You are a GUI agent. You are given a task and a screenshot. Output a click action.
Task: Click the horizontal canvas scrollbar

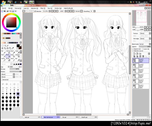pos(74,115)
